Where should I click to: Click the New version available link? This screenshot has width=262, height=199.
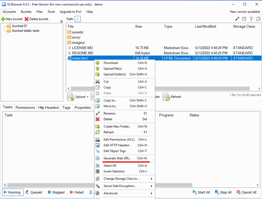tap(245, 12)
